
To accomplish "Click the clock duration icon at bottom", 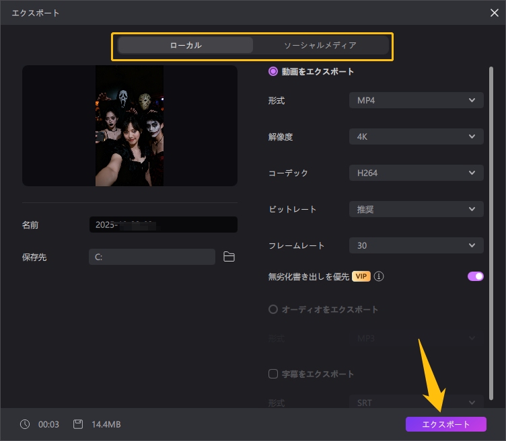I will pos(25,424).
